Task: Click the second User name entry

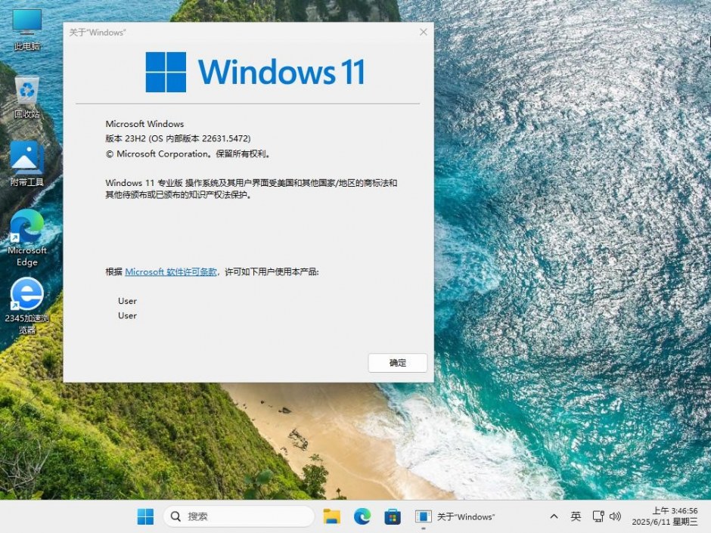Action: pos(127,315)
